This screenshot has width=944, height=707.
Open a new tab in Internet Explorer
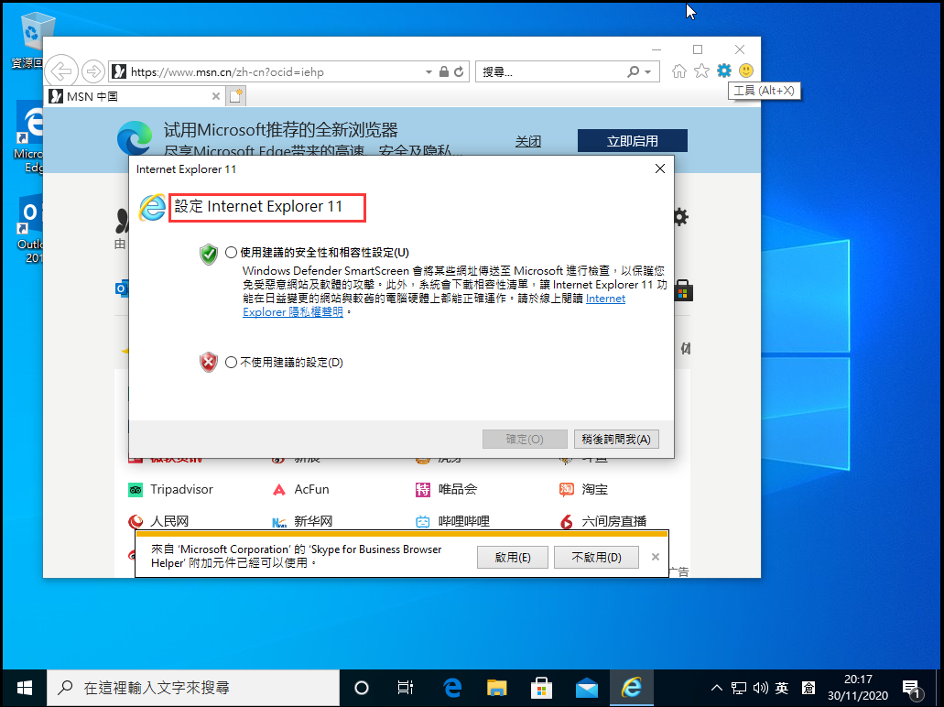[x=236, y=96]
